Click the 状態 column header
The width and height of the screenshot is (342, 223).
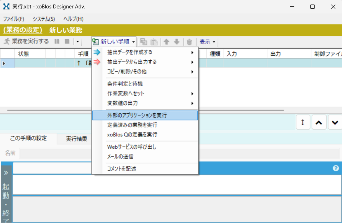(x=30, y=54)
